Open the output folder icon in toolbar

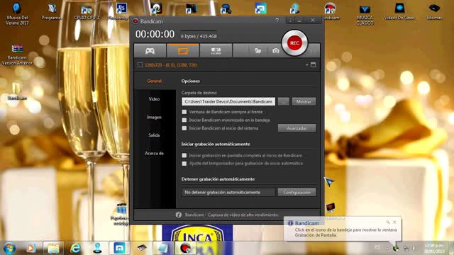tap(258, 51)
